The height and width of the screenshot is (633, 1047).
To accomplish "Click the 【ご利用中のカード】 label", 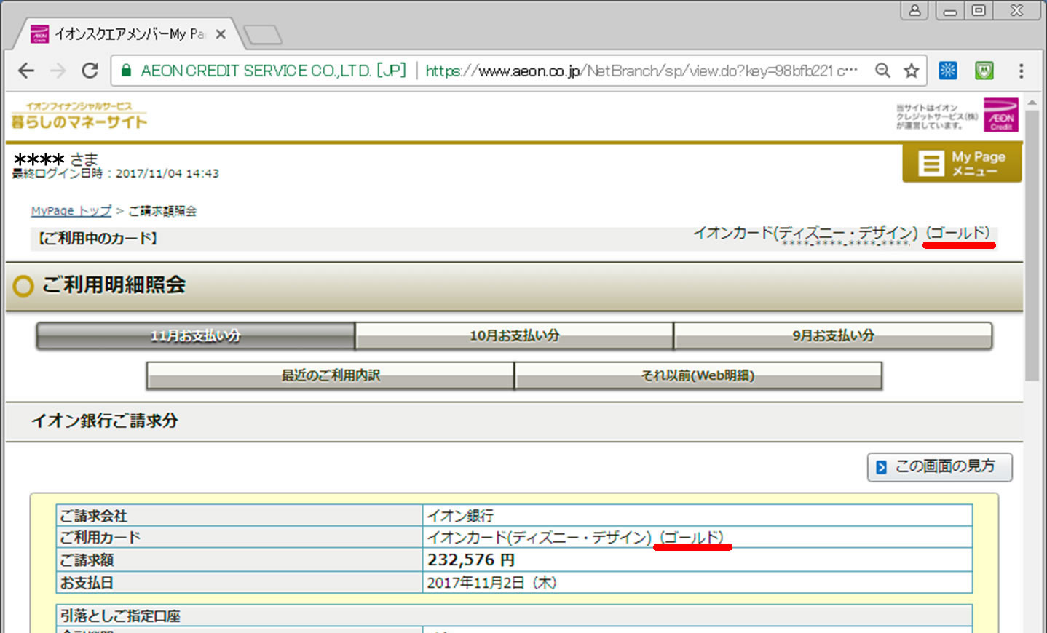I will pos(97,239).
